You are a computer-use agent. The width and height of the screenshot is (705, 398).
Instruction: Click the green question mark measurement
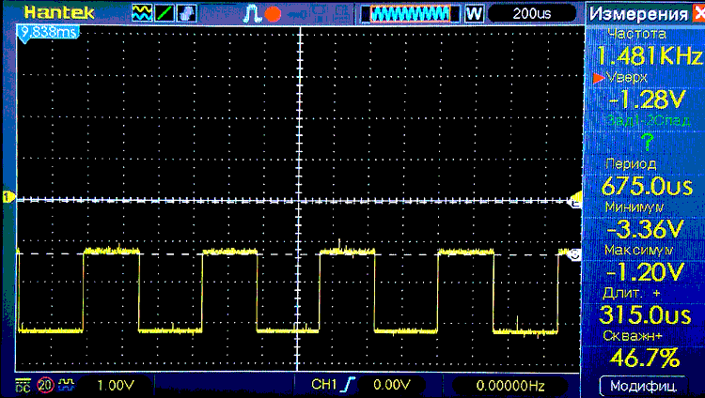pos(647,143)
